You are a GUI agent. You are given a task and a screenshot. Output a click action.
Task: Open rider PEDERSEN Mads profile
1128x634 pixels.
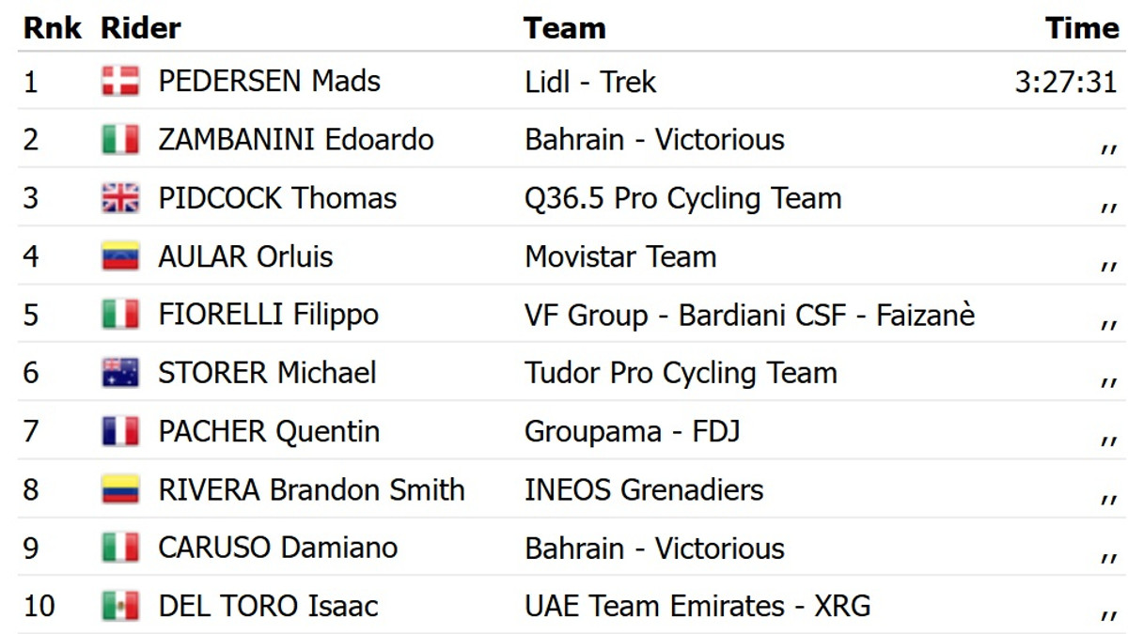[269, 82]
